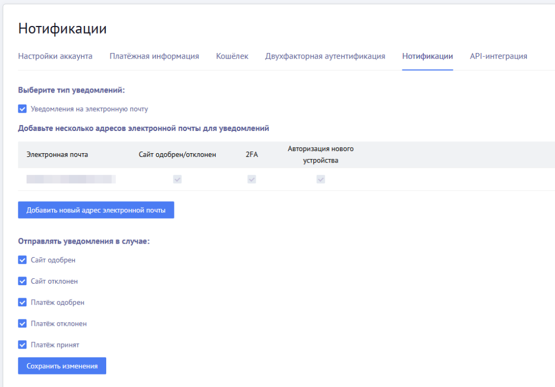
Task: Click Добавить новый адрес электронной почты
Action: coord(96,209)
